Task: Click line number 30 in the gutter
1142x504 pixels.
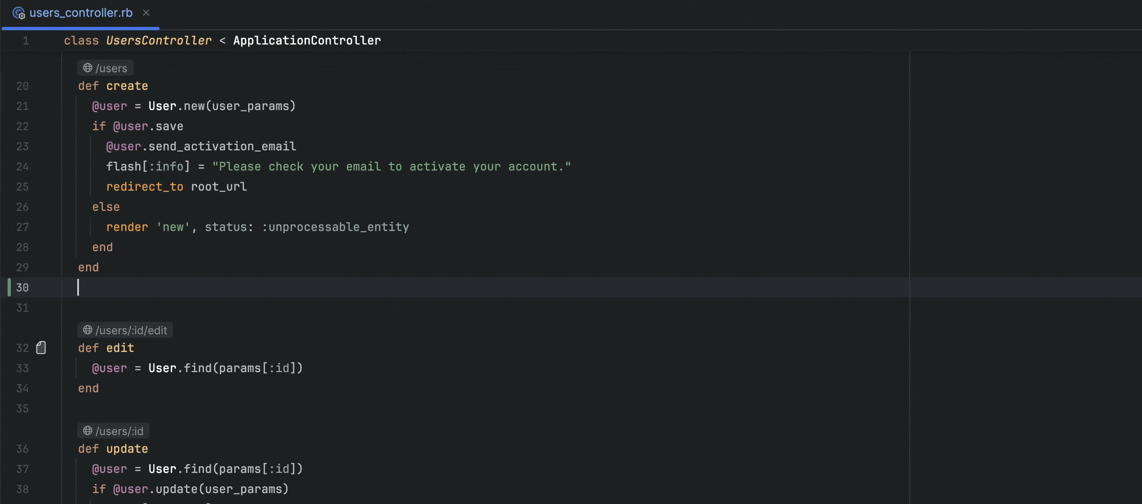Action: click(x=22, y=288)
